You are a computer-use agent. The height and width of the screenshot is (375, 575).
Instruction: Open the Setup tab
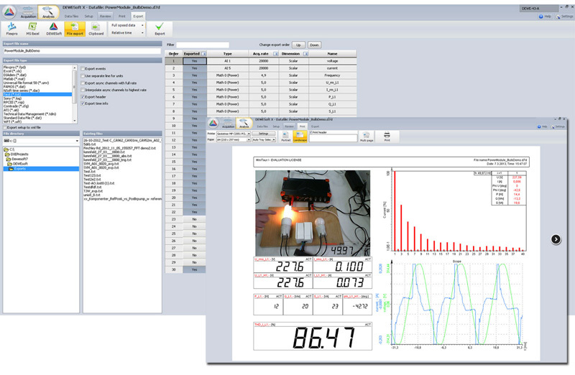(88, 14)
